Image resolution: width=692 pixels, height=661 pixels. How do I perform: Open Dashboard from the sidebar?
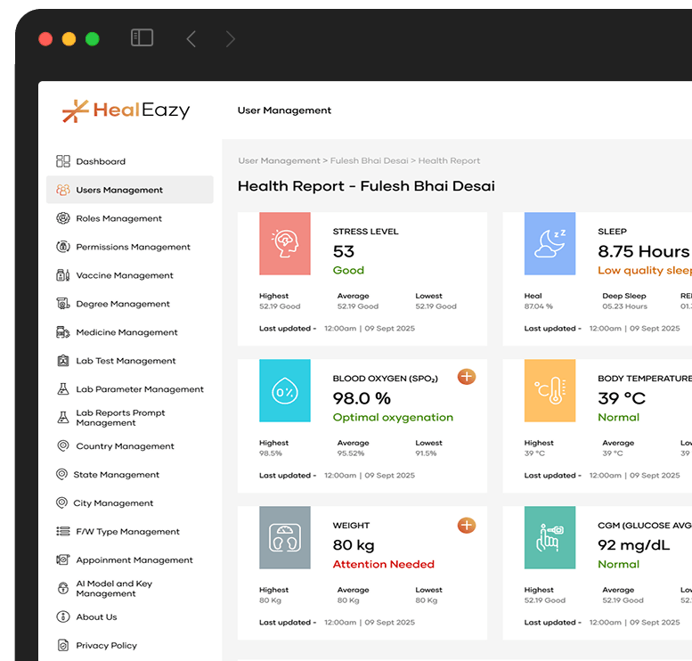click(x=100, y=161)
